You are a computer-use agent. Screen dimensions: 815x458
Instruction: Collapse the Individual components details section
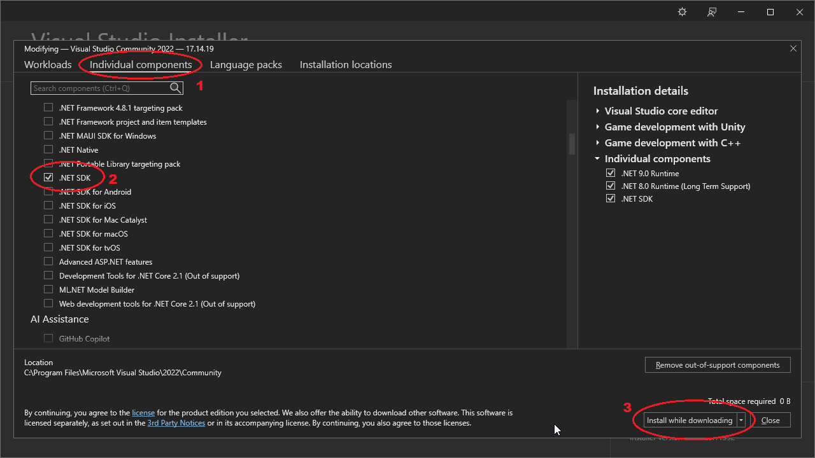(598, 158)
